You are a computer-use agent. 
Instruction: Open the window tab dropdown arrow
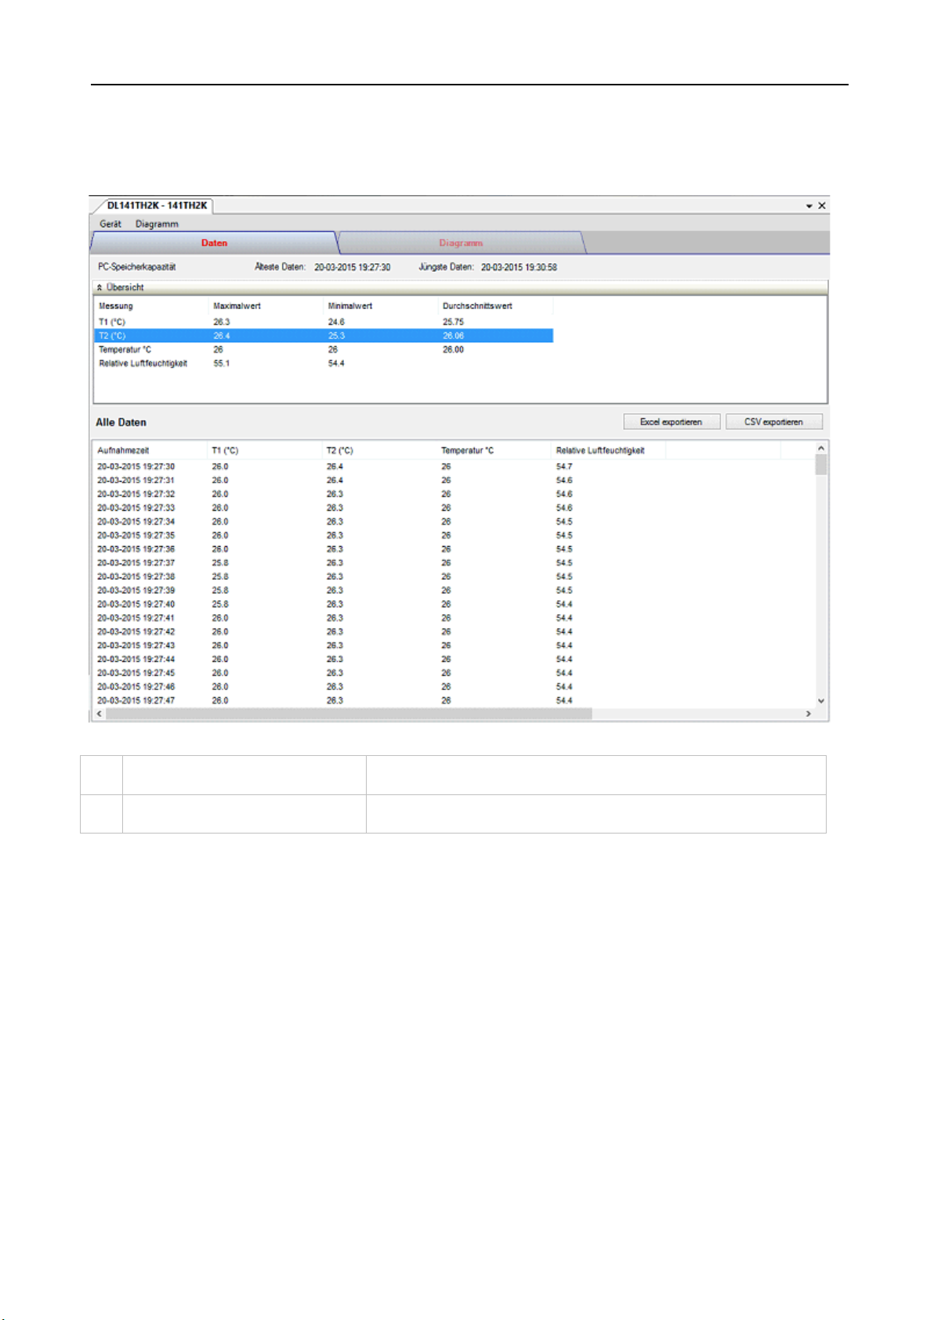[x=809, y=206]
